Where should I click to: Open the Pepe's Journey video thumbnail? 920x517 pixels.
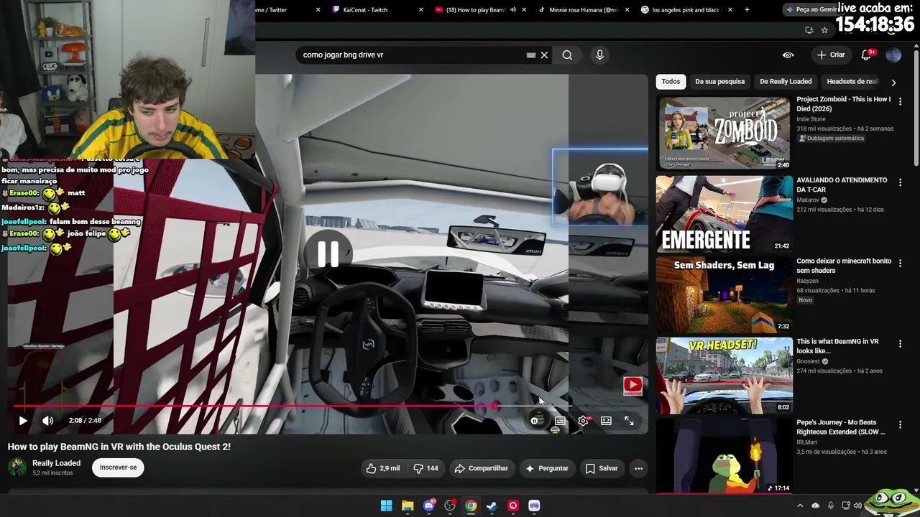tap(724, 456)
